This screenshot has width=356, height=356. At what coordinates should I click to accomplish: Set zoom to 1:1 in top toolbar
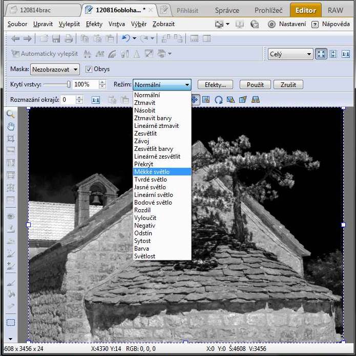(x=346, y=54)
